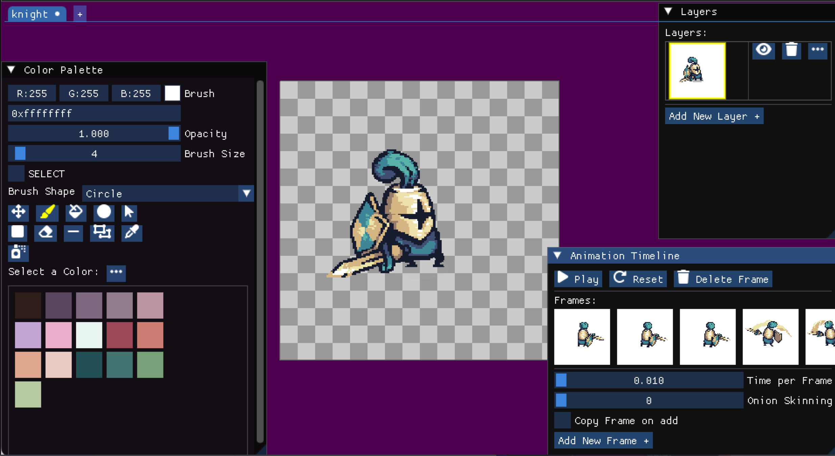Select the Eraser tool
The image size is (835, 456).
coord(45,233)
